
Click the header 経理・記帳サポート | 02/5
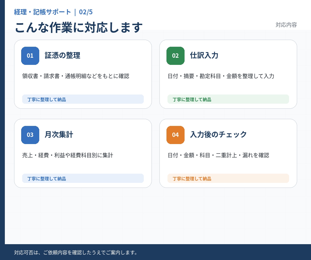53,12
